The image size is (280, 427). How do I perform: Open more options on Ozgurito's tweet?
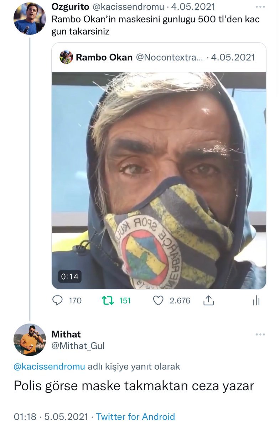[260, 7]
